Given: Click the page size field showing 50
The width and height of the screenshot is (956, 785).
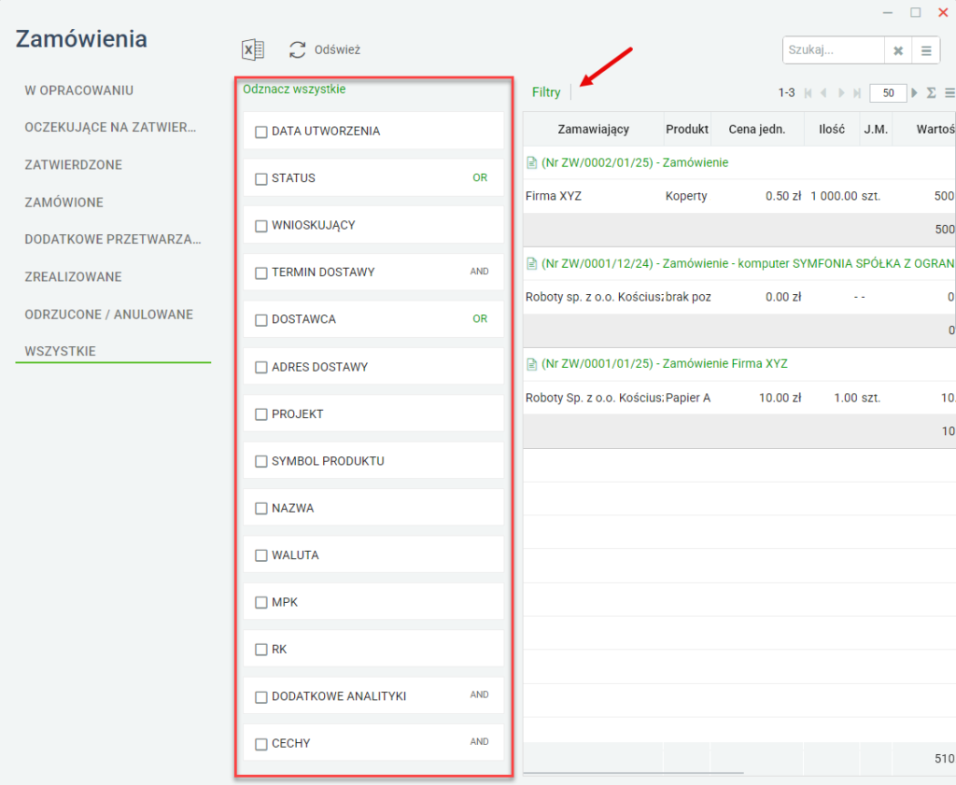Looking at the screenshot, I should pos(889,93).
